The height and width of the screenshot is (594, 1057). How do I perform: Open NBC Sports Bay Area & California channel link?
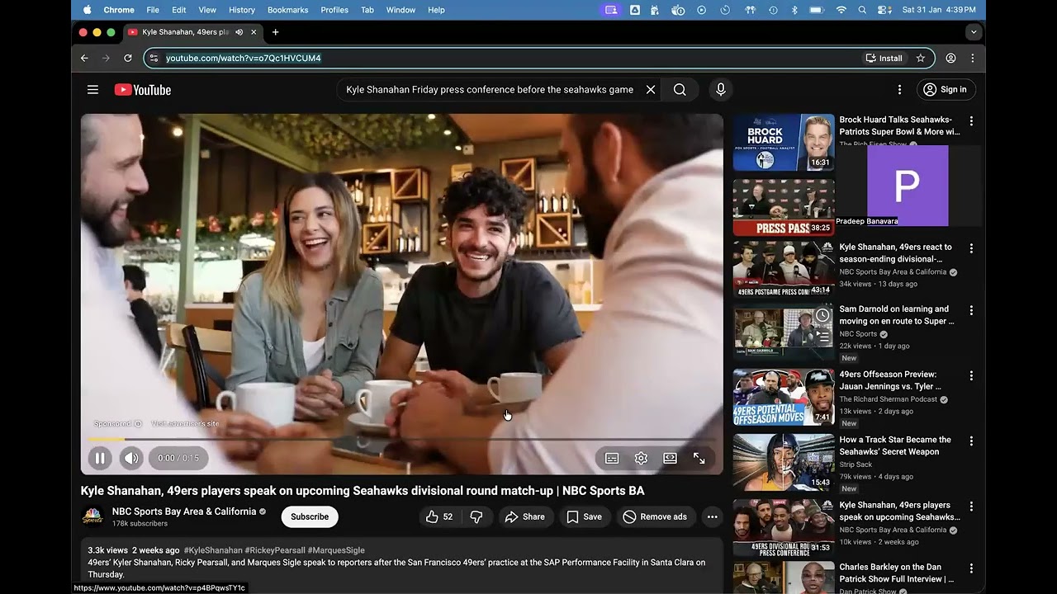point(184,511)
